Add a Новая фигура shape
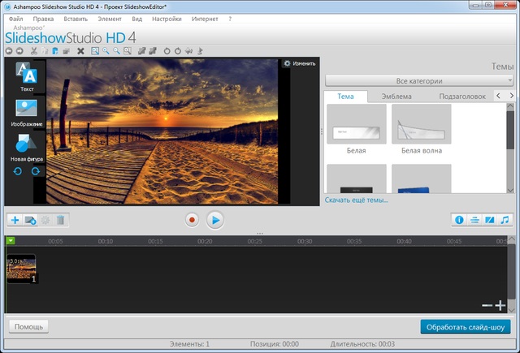520x353 pixels. [x=26, y=144]
